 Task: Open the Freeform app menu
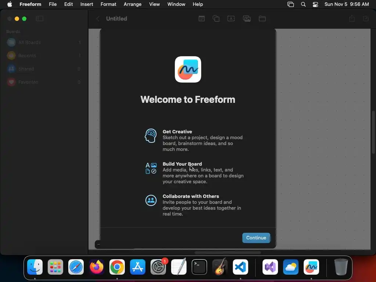(30, 4)
